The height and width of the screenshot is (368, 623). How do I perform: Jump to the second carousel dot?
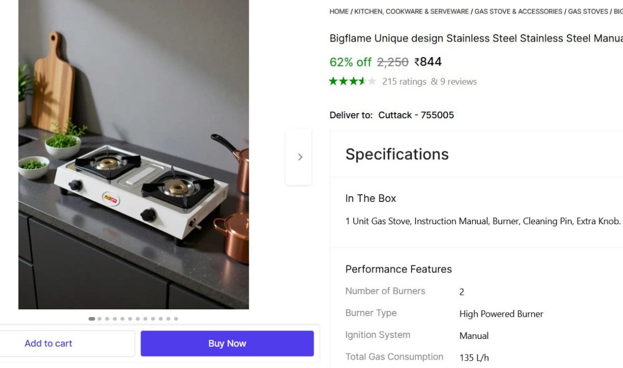[x=100, y=319]
